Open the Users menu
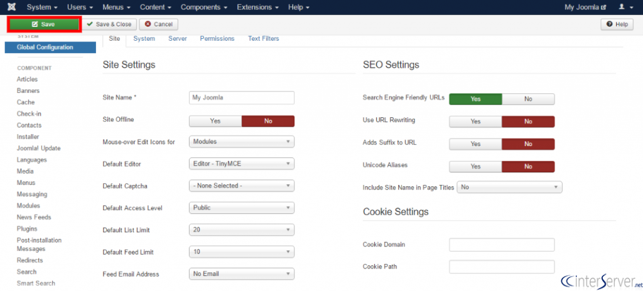 click(x=80, y=7)
